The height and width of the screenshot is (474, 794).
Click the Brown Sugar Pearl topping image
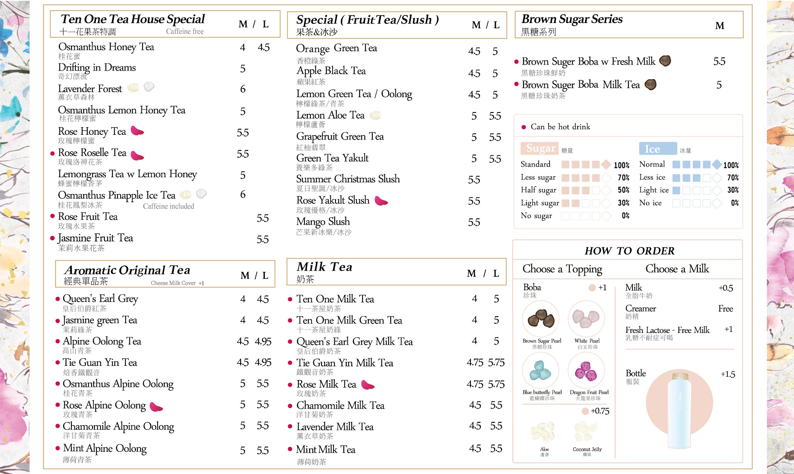541,319
